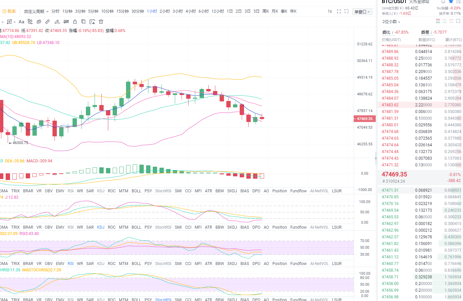The width and height of the screenshot is (463, 301).
Task: Select AI-NetVOL in the row with highlighted KDJ
Action: click(319, 227)
